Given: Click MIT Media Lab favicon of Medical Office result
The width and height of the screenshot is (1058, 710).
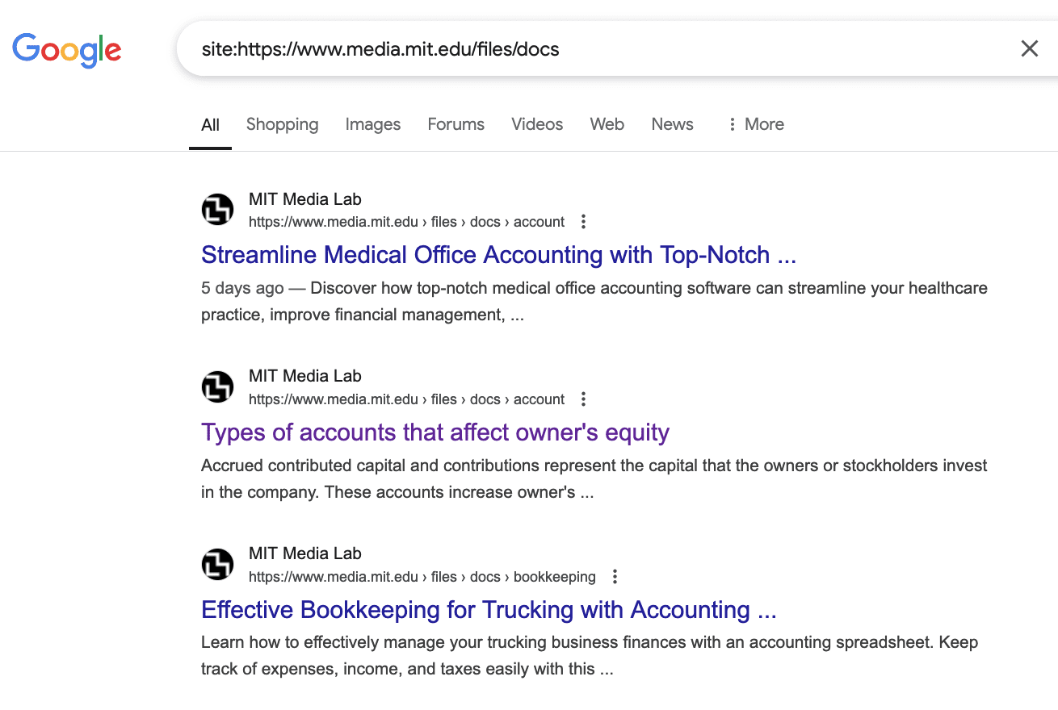Looking at the screenshot, I should [x=217, y=211].
